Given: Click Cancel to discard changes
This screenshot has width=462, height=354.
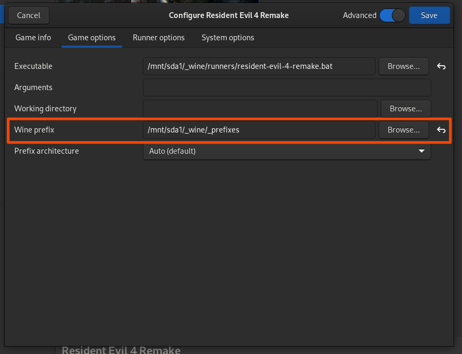Looking at the screenshot, I should pos(29,15).
